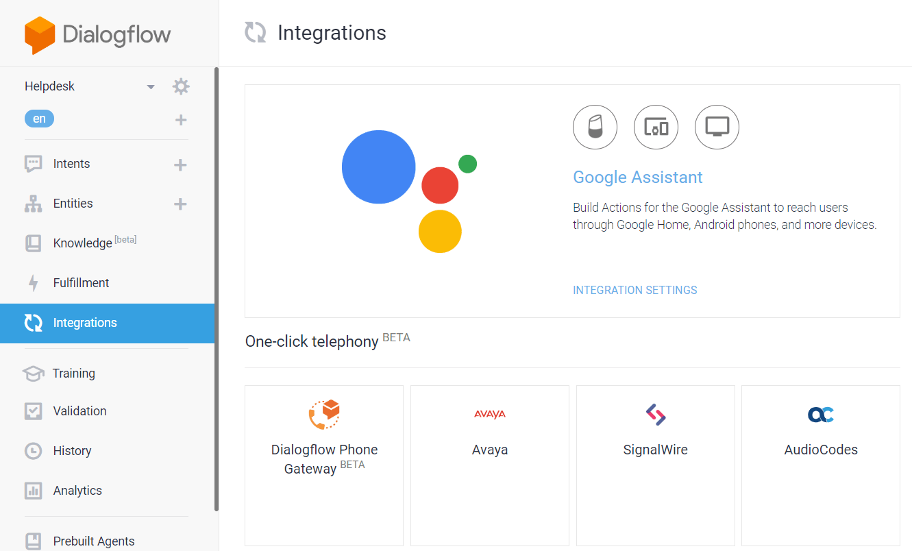This screenshot has width=912, height=551.
Task: Select the SignalWire telephony card
Action: click(656, 465)
